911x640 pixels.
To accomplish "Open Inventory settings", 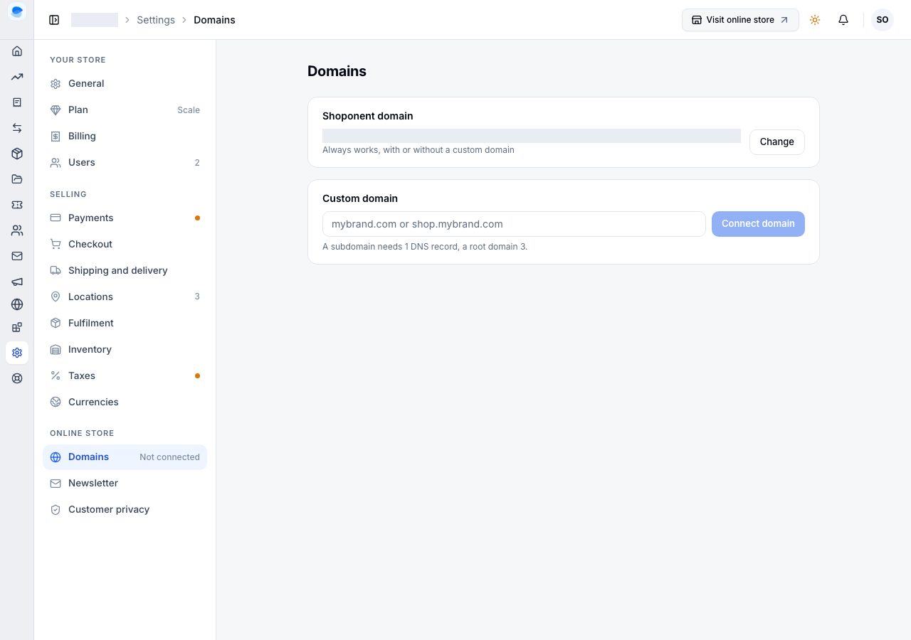I will (x=125, y=349).
